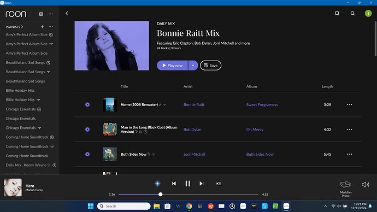Open the Bob Dylan artist link
The height and width of the screenshot is (212, 377).
point(192,129)
